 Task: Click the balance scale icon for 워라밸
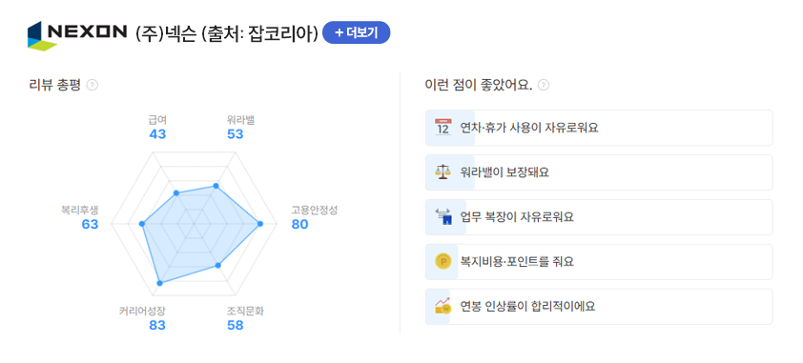(x=443, y=172)
